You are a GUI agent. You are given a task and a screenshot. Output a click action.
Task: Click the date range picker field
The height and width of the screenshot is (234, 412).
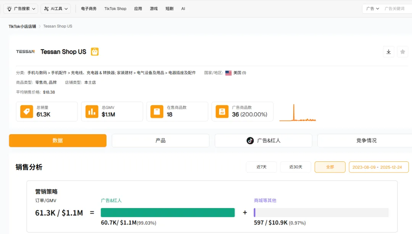click(x=378, y=167)
